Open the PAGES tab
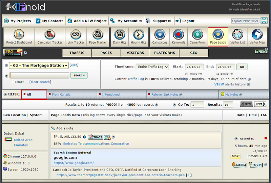The width and height of the screenshot is (271, 183). pos(106,53)
